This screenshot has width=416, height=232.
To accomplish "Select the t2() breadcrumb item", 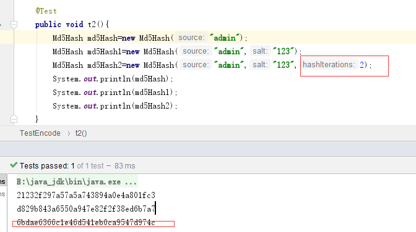I will point(81,133).
